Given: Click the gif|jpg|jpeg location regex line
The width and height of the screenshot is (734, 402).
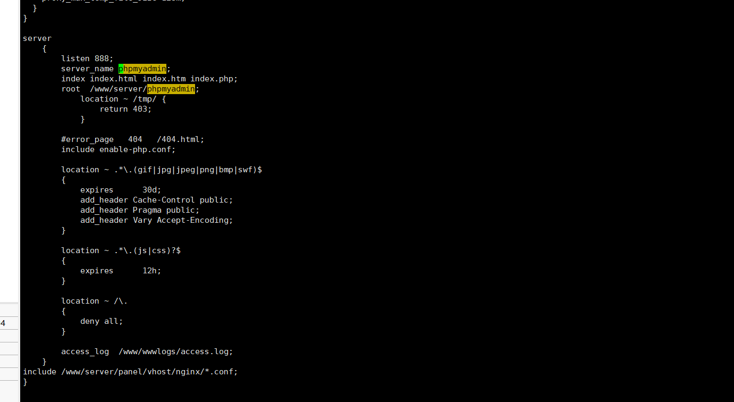Looking at the screenshot, I should coord(162,170).
